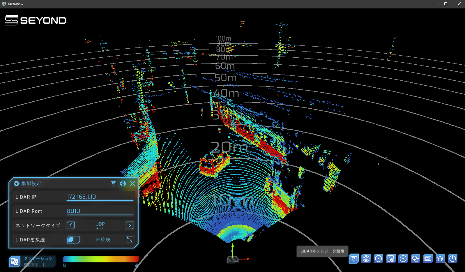Click the record disc icon in bottom toolbar

(x=403, y=259)
